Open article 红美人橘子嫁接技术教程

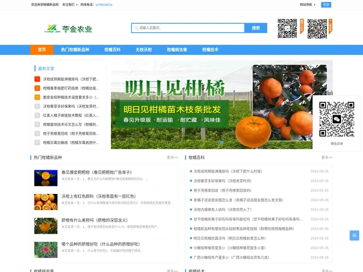point(71,115)
